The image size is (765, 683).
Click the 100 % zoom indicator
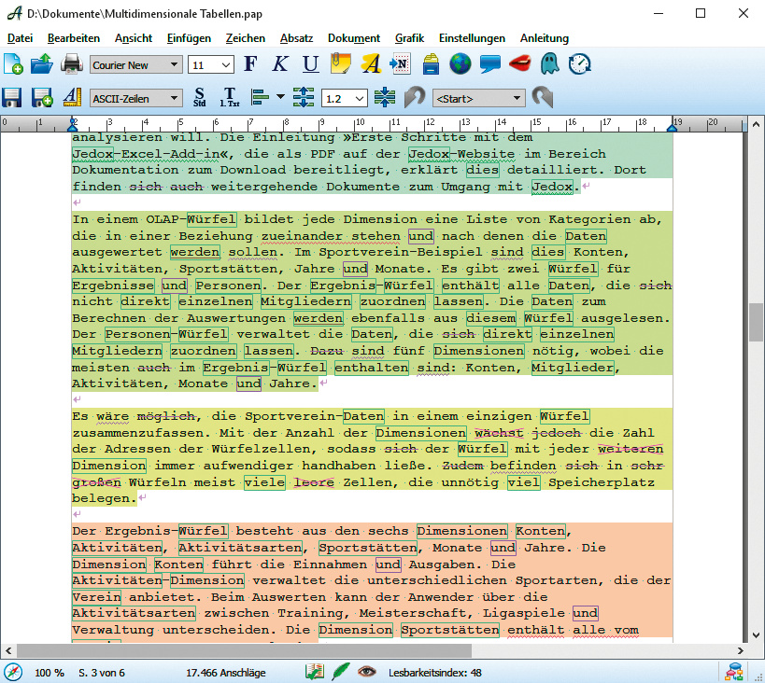49,672
